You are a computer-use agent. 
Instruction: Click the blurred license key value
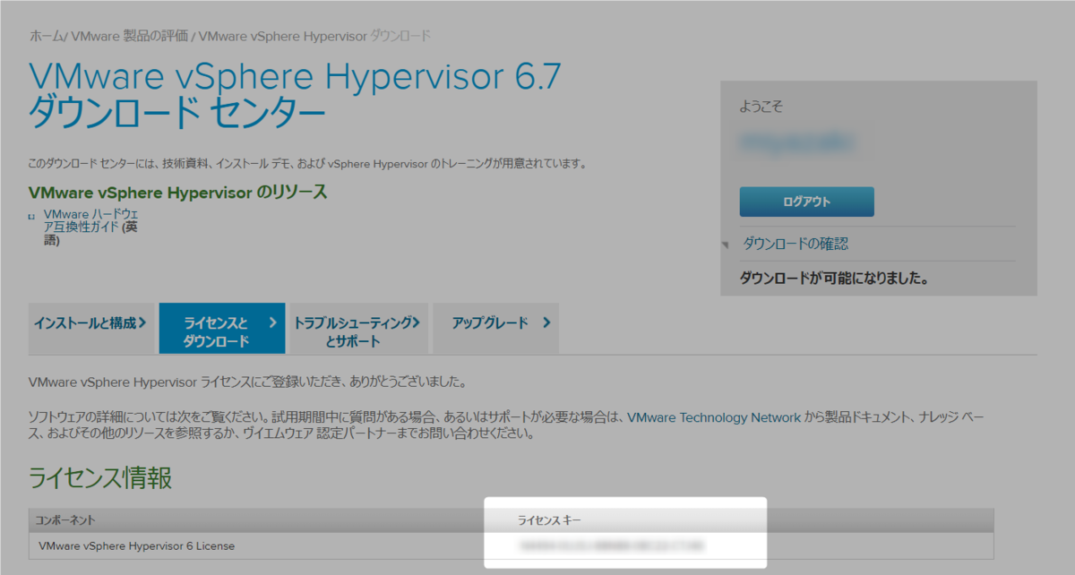pyautogui.click(x=611, y=545)
